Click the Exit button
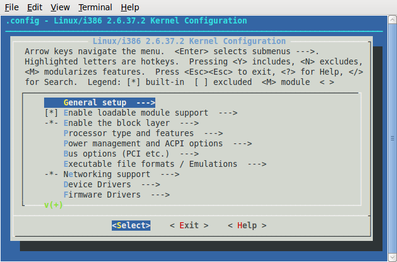397x262 pixels. (189, 225)
